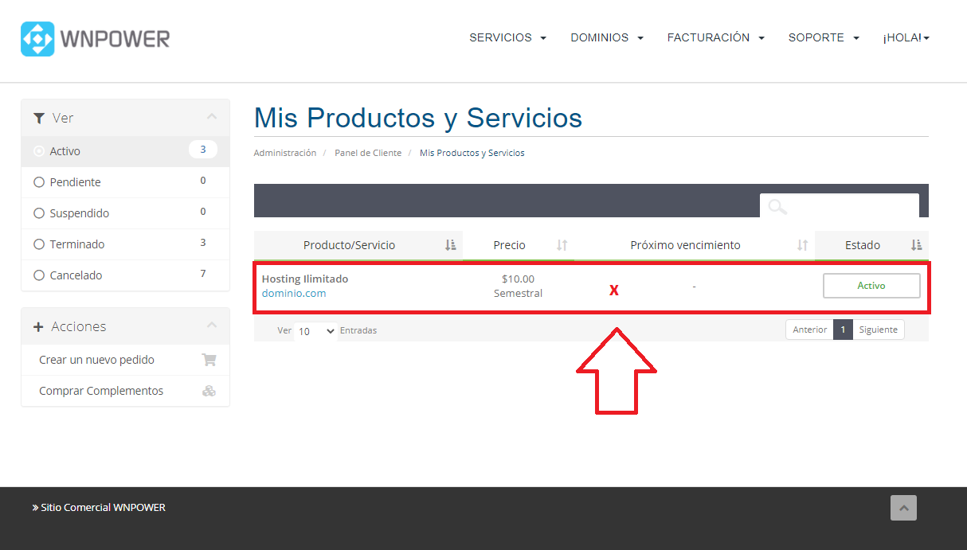
Task: Go to Siguiente page
Action: [x=878, y=330]
